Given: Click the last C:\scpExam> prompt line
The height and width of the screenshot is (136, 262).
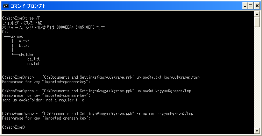Looking at the screenshot, I should point(14,127).
